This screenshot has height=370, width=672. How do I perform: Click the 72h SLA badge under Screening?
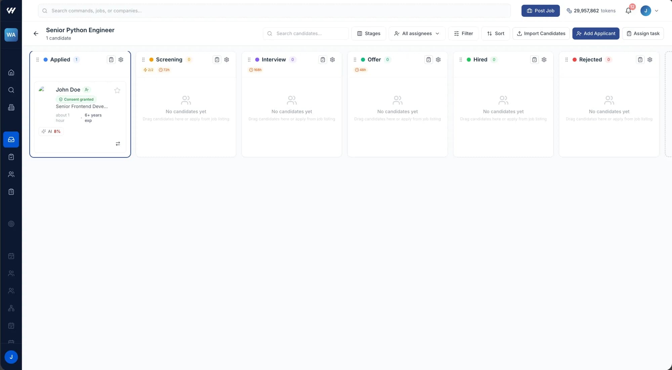click(164, 70)
